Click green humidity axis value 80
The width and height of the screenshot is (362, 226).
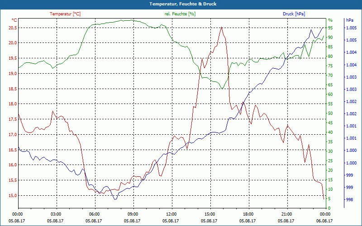coord(330,56)
